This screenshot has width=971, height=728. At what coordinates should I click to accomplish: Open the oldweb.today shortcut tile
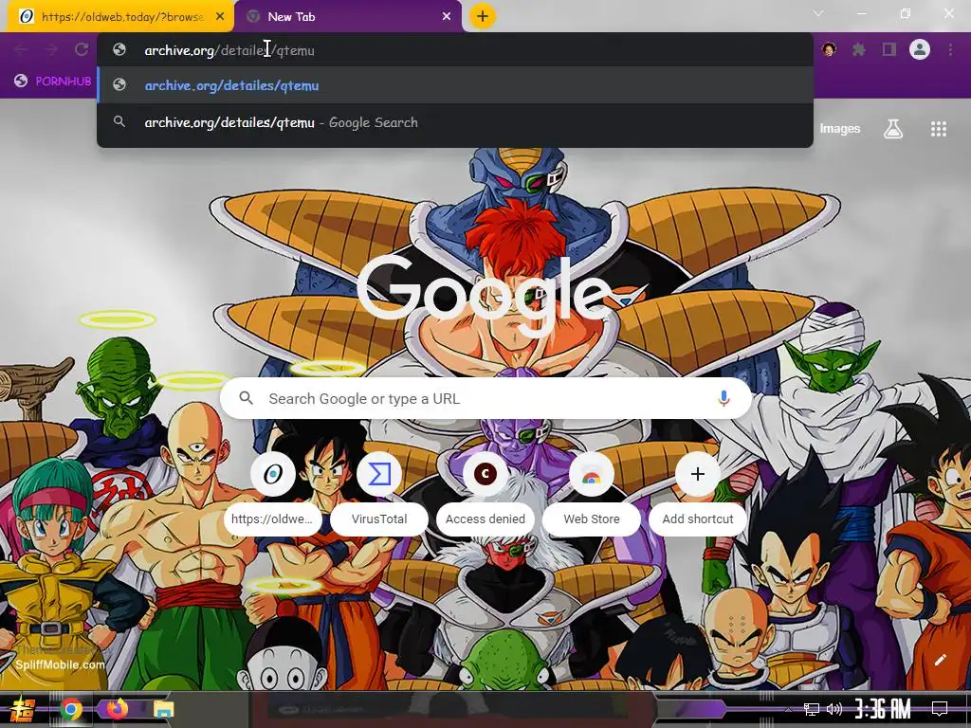pyautogui.click(x=273, y=493)
